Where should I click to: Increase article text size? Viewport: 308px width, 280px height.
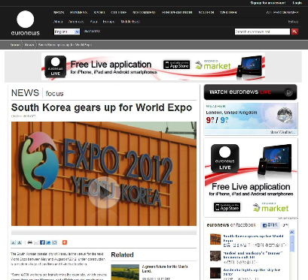tap(20, 242)
